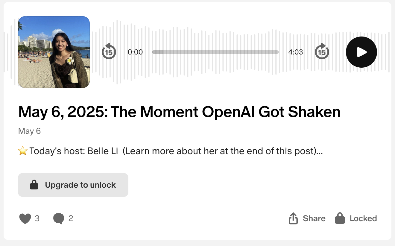
Task: Click the Upgrade to unlock button
Action: point(73,185)
